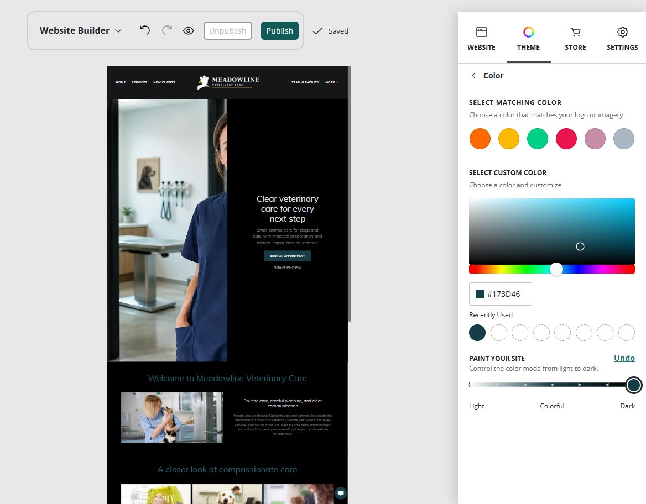Screen dimensions: 646x504
Task: Open the Website Builder dropdown
Action: 81,30
